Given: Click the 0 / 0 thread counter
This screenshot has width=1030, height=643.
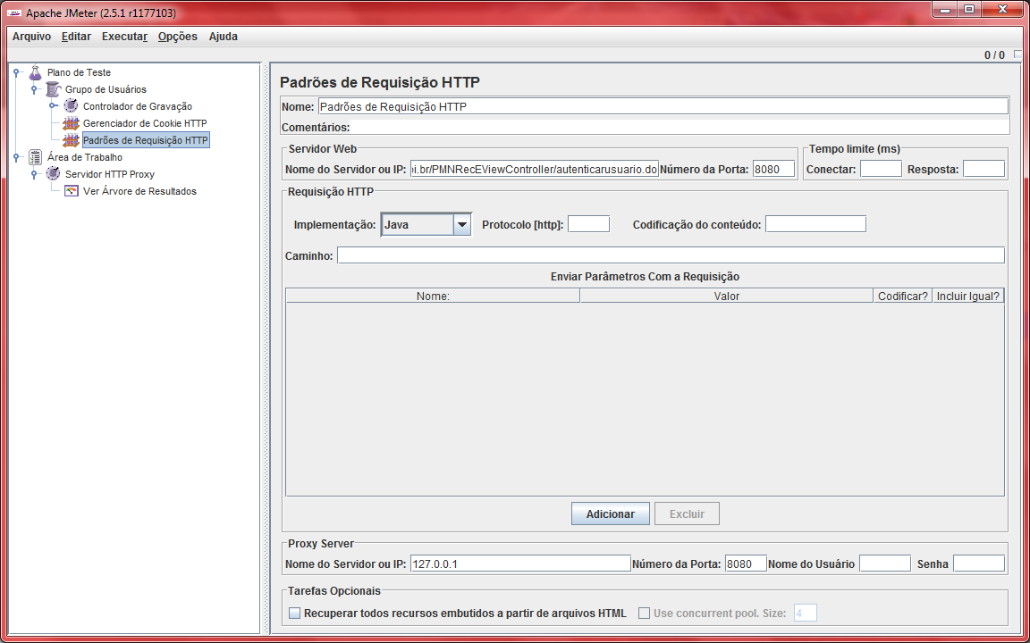Looking at the screenshot, I should point(994,55).
